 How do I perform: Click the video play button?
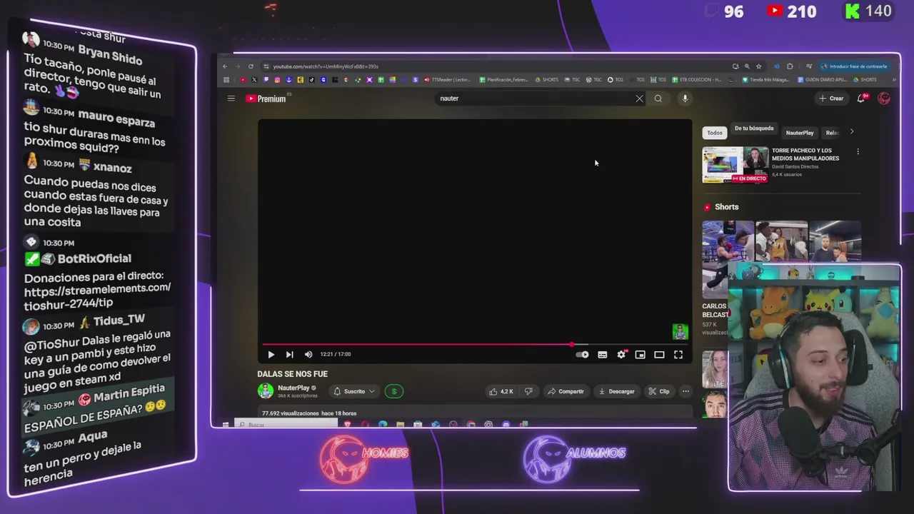(x=271, y=354)
